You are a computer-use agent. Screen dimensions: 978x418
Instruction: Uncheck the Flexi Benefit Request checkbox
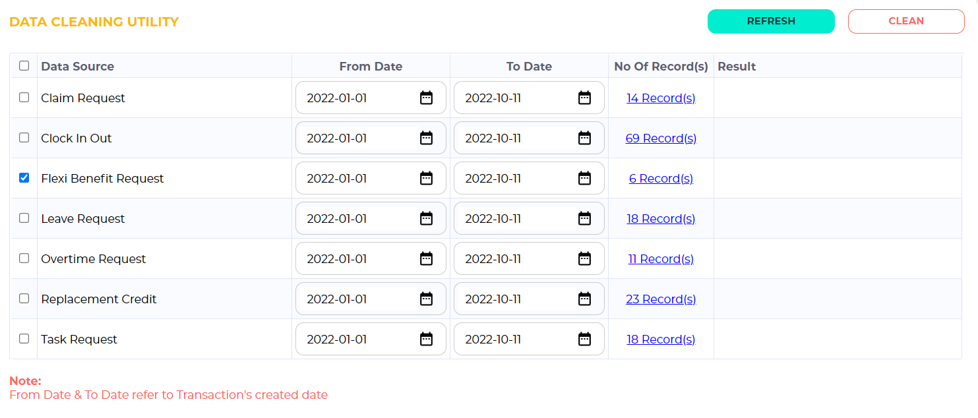24,178
